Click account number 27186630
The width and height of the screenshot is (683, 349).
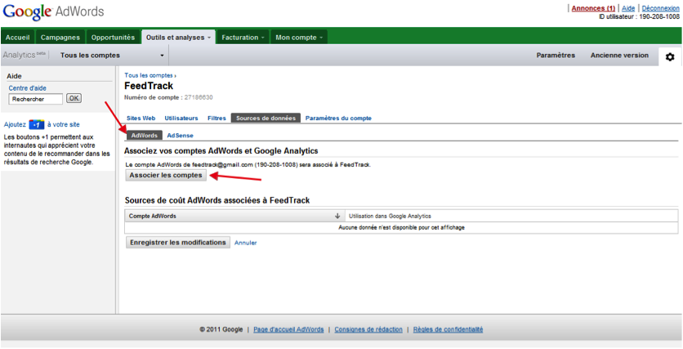point(199,97)
